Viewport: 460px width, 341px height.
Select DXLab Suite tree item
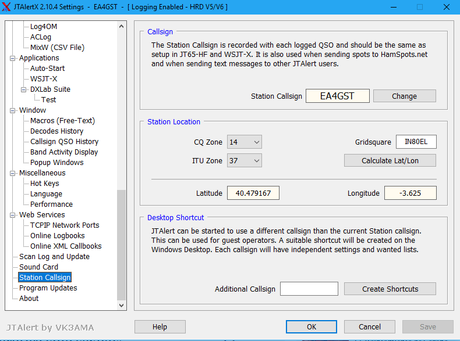pos(50,89)
